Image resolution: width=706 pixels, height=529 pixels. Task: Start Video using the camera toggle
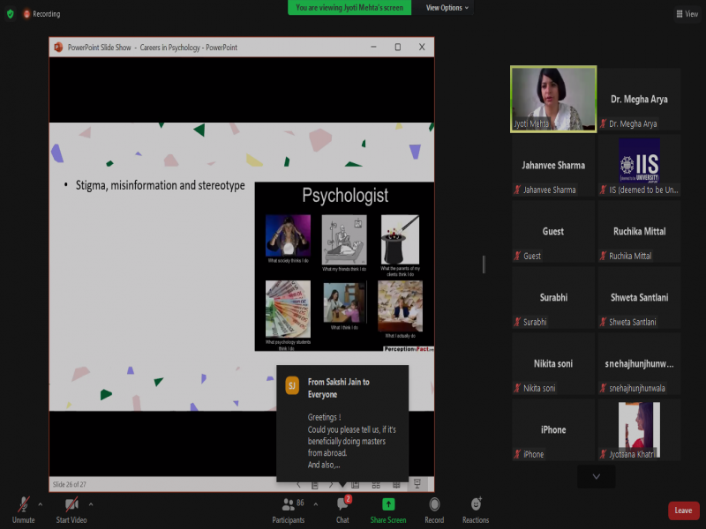(x=71, y=507)
